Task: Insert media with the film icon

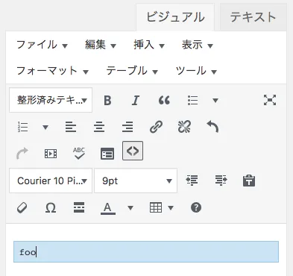Action: coord(51,154)
